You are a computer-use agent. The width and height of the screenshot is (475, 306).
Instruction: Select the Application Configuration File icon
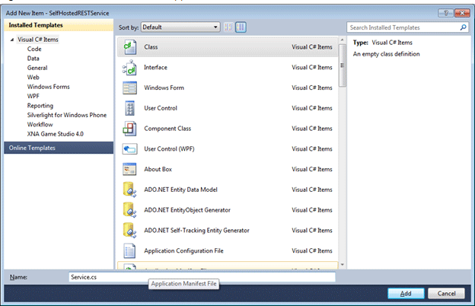[x=129, y=251]
